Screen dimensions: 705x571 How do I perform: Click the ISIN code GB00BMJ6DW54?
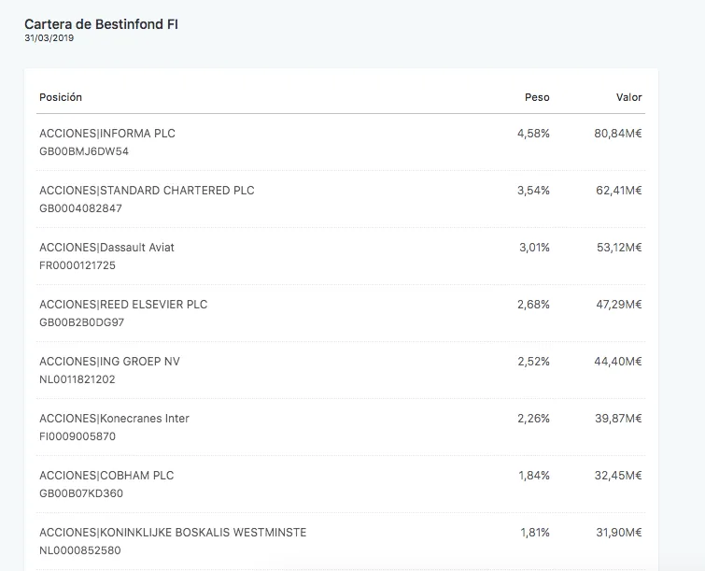[x=84, y=151]
